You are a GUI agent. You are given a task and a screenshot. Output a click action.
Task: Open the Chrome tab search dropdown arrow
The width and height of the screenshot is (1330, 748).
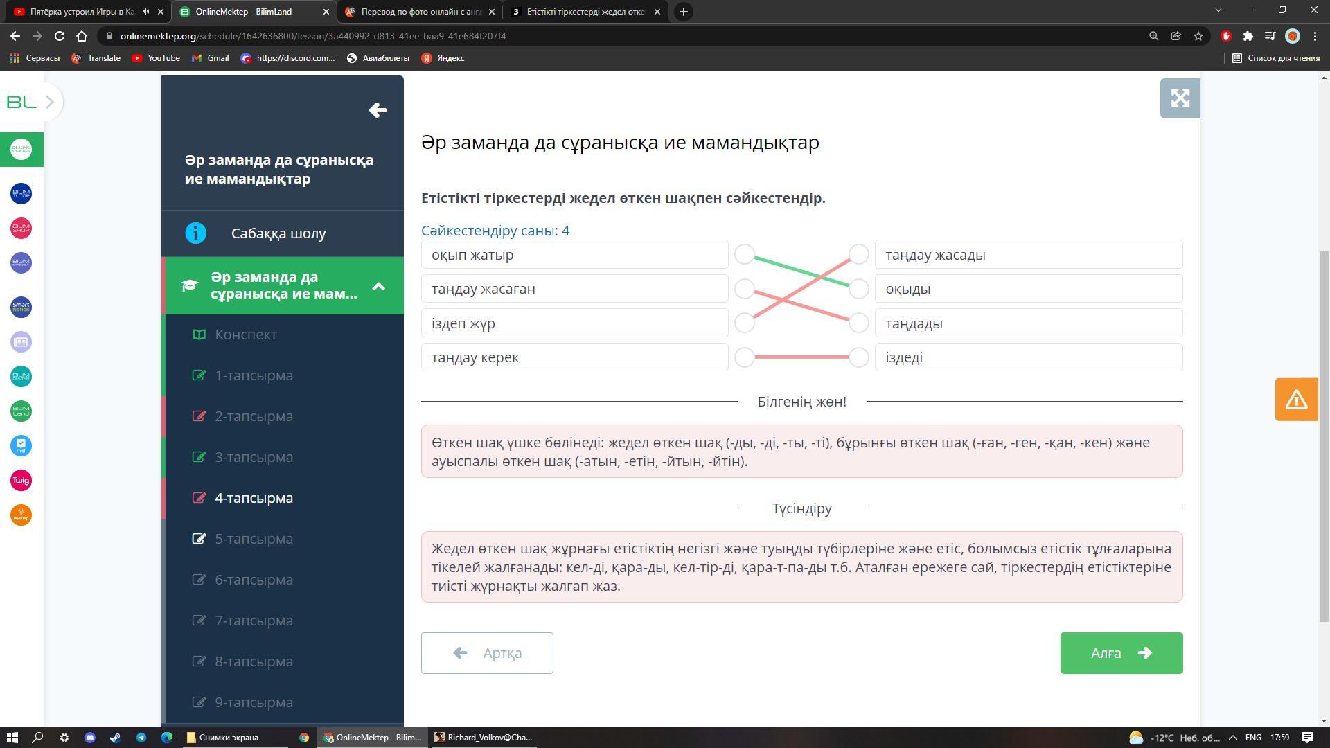[1218, 10]
